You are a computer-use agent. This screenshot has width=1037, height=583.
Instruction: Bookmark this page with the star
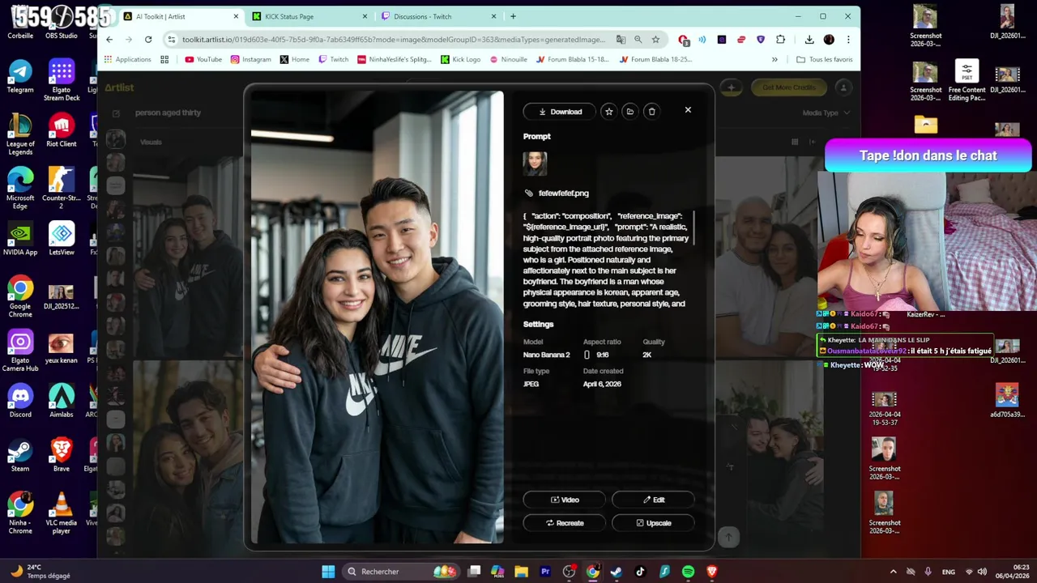[x=655, y=39]
